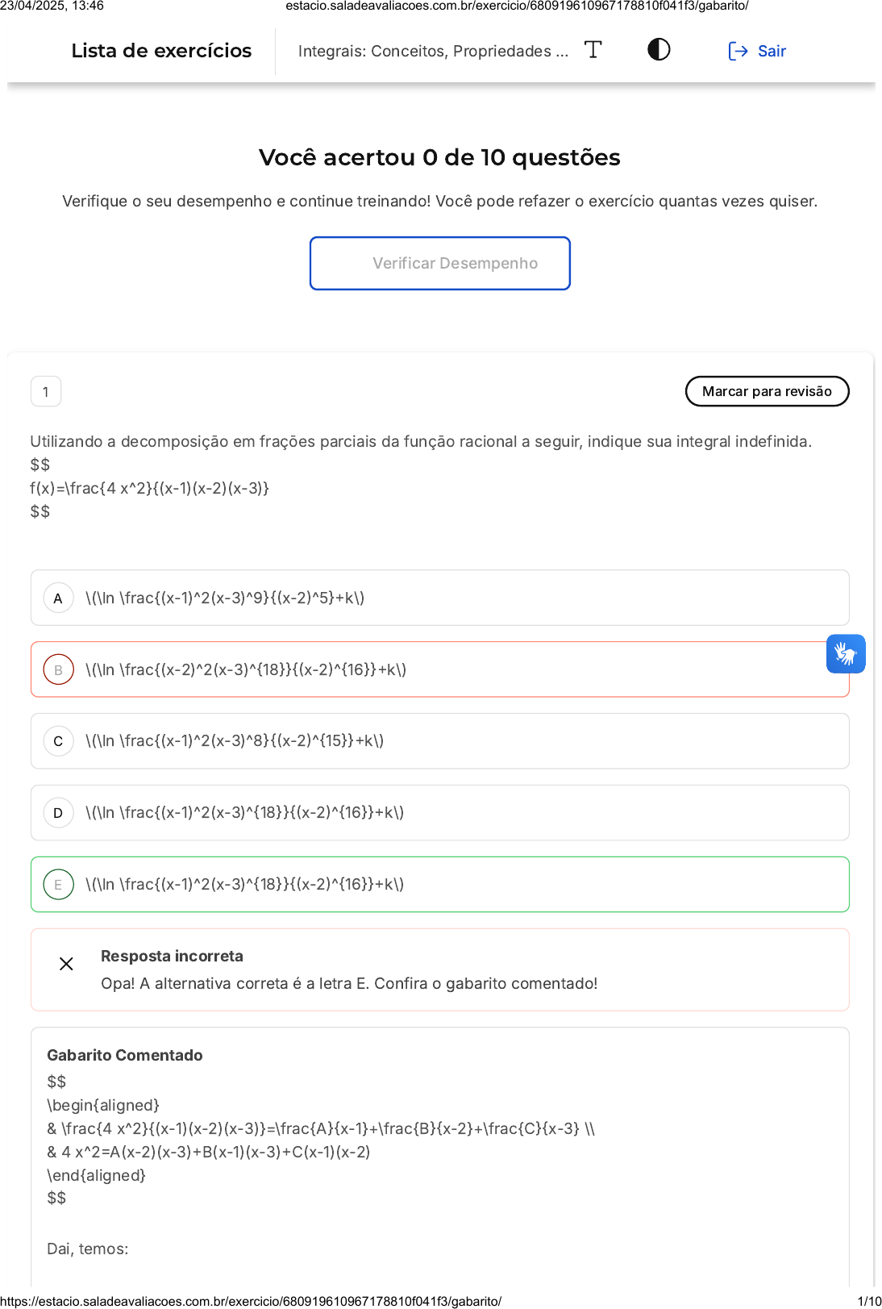Click the X icon beside Resposta incorreta
Image resolution: width=882 pixels, height=1309 pixels.
click(66, 964)
